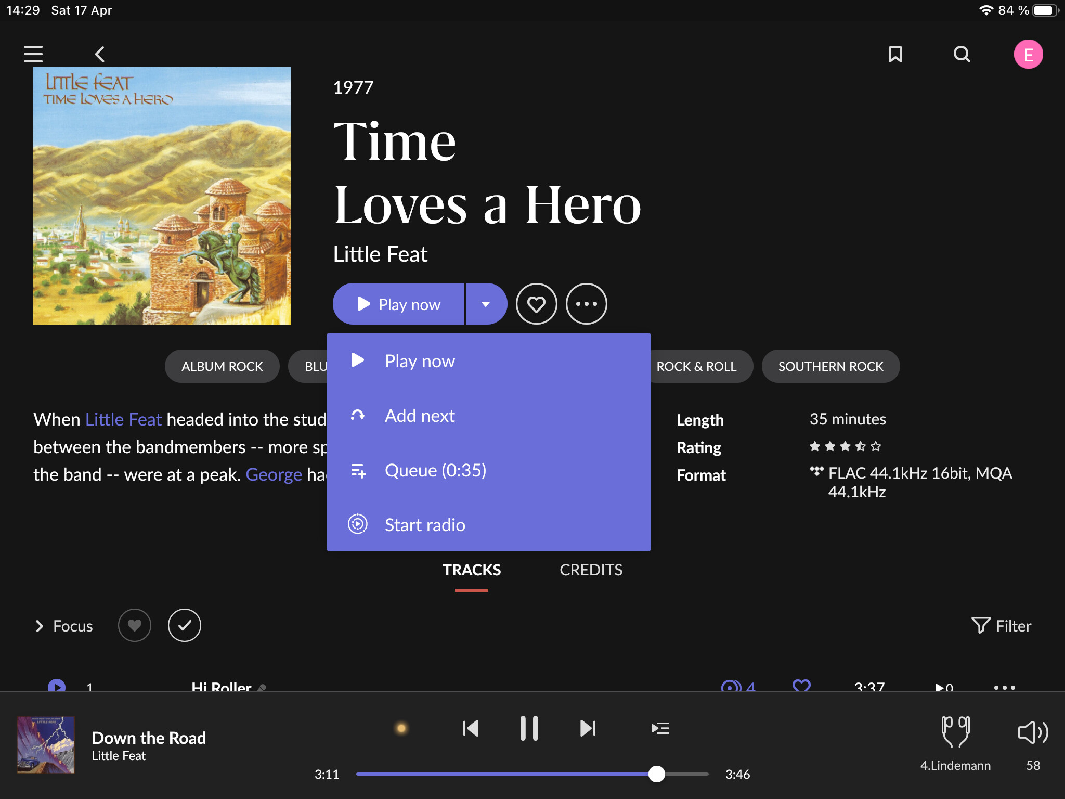
Task: Expand the Focus section
Action: pyautogui.click(x=63, y=626)
